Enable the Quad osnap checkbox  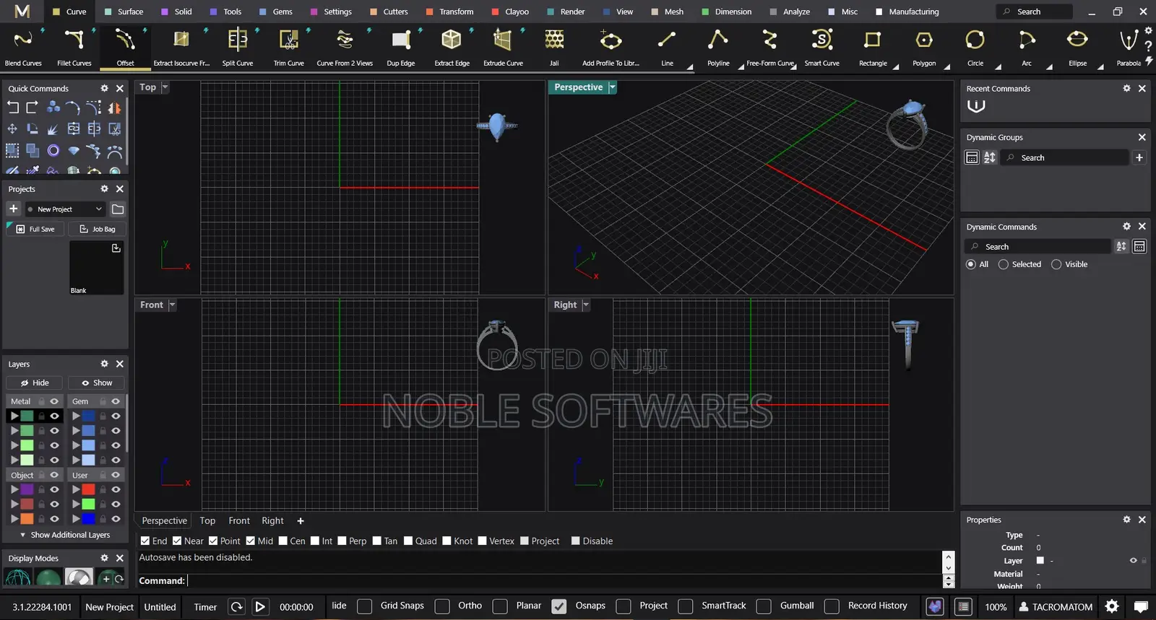(408, 541)
